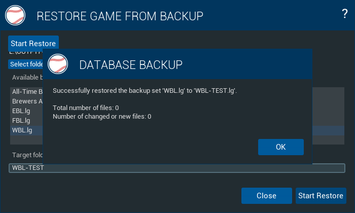
Task: Click the Close button at the bottom
Action: click(x=266, y=196)
